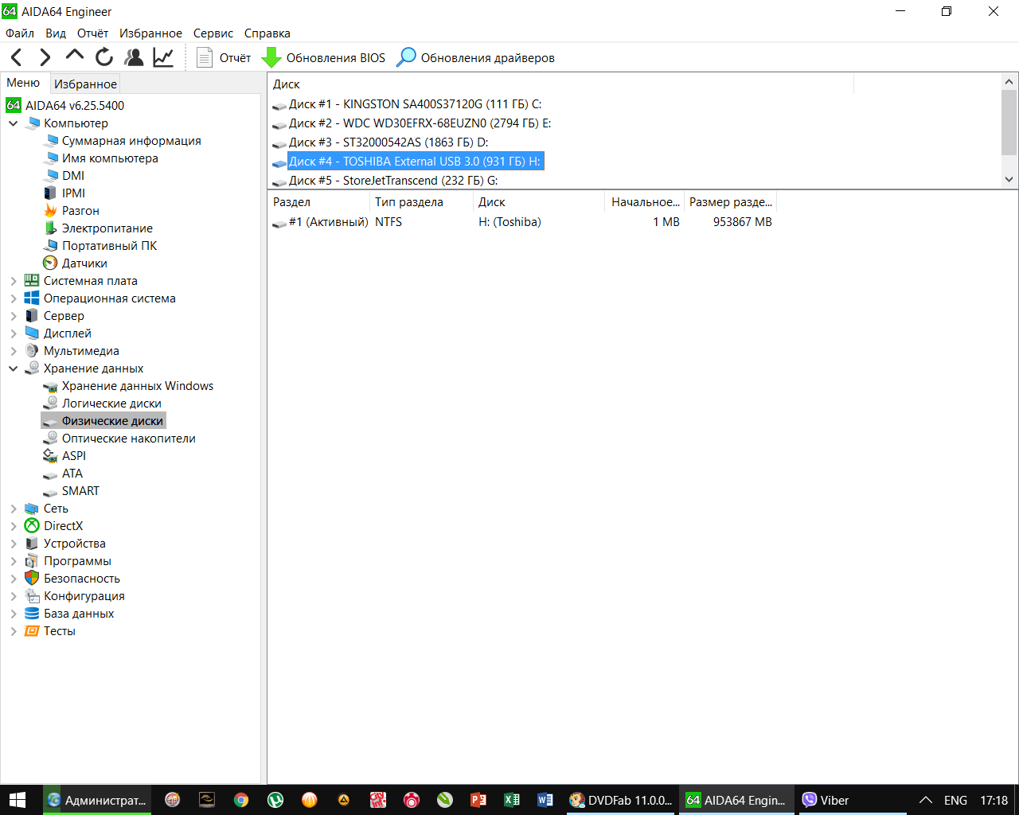Open the ASPI tree item
The image size is (1019, 815).
[x=74, y=456]
